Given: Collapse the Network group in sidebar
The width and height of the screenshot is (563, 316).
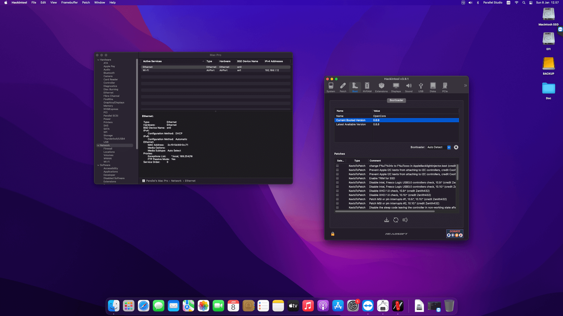Looking at the screenshot, I should 98,145.
